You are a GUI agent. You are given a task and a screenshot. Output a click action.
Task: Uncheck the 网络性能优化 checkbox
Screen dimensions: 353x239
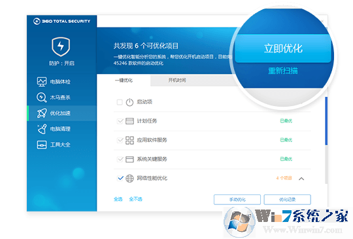click(120, 178)
